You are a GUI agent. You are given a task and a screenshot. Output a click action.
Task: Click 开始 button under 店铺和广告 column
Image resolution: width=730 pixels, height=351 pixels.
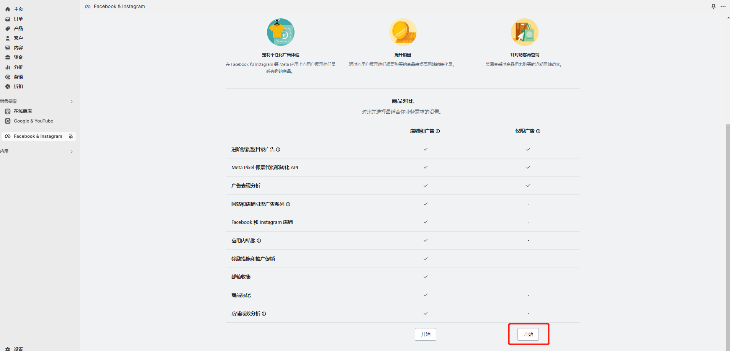point(426,334)
